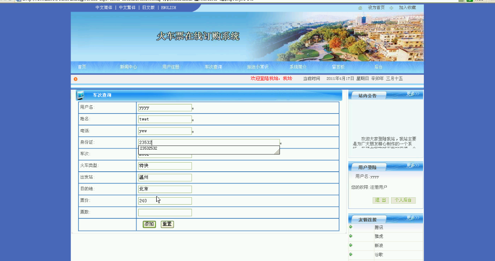Click the computer icon beside 车次查询 header
Screen dimensions: 495x261
(x=80, y=95)
